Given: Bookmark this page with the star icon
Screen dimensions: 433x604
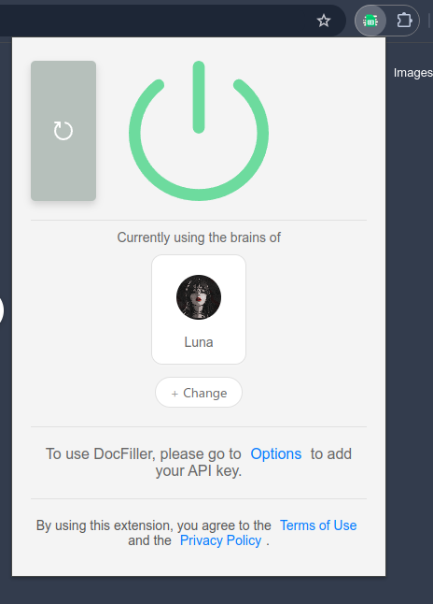Looking at the screenshot, I should click(x=324, y=21).
